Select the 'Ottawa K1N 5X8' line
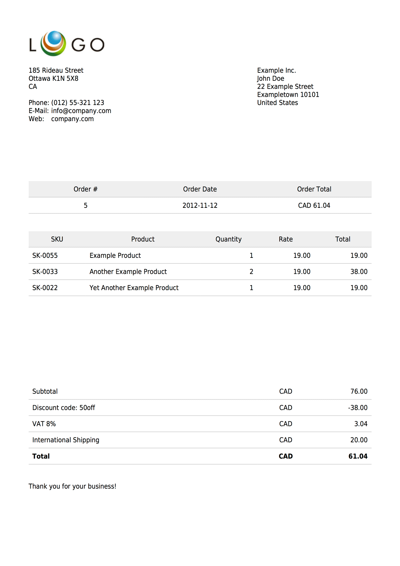 tap(53, 78)
